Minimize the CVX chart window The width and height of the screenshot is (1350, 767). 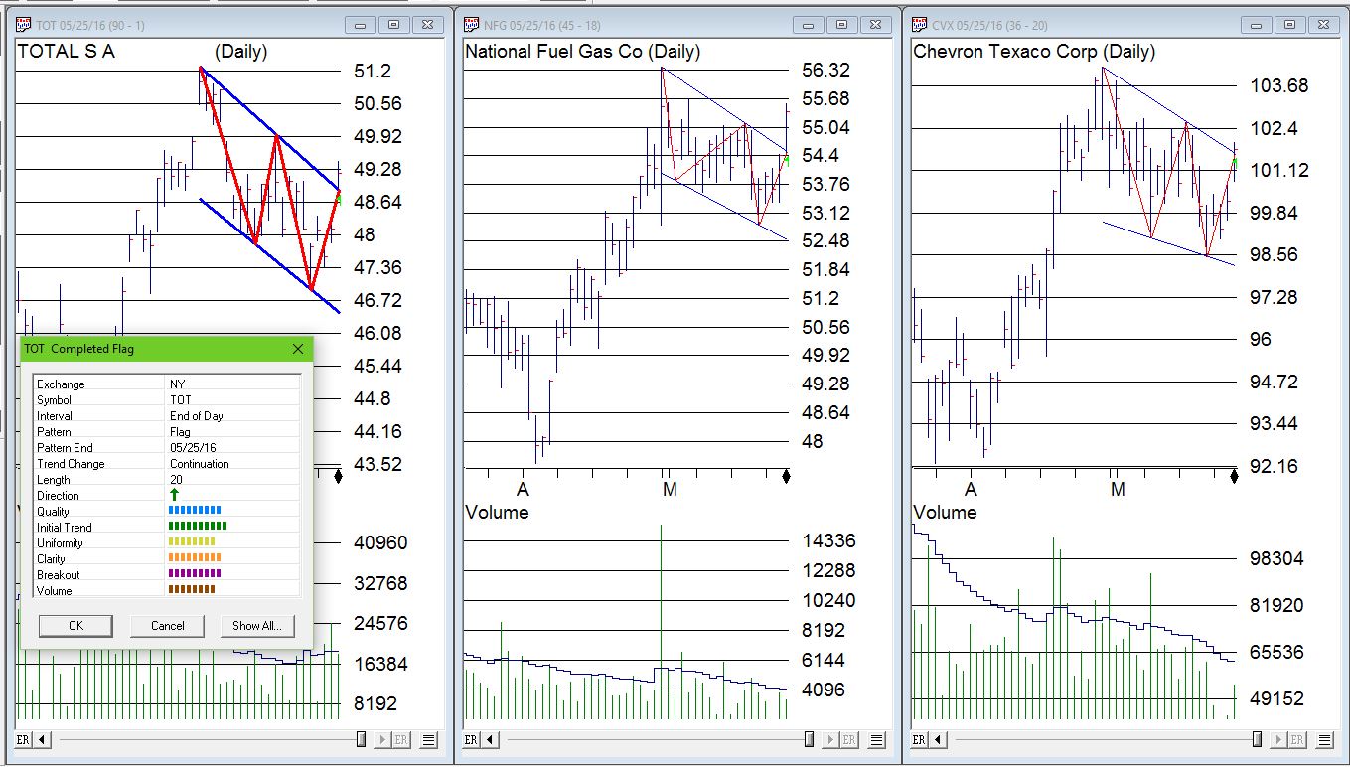click(1257, 25)
